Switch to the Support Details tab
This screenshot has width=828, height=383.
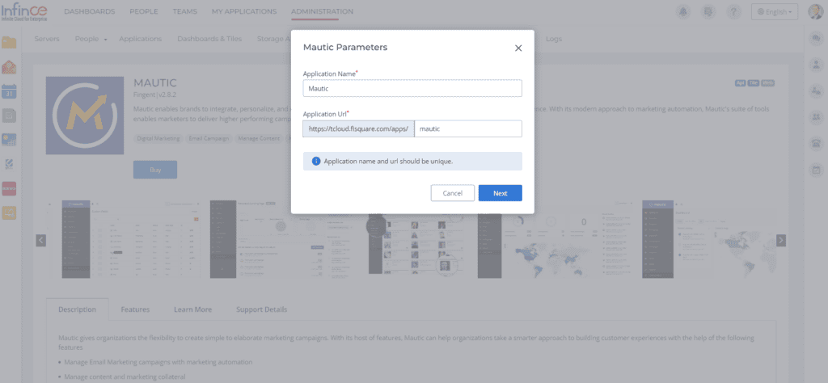[x=261, y=309]
